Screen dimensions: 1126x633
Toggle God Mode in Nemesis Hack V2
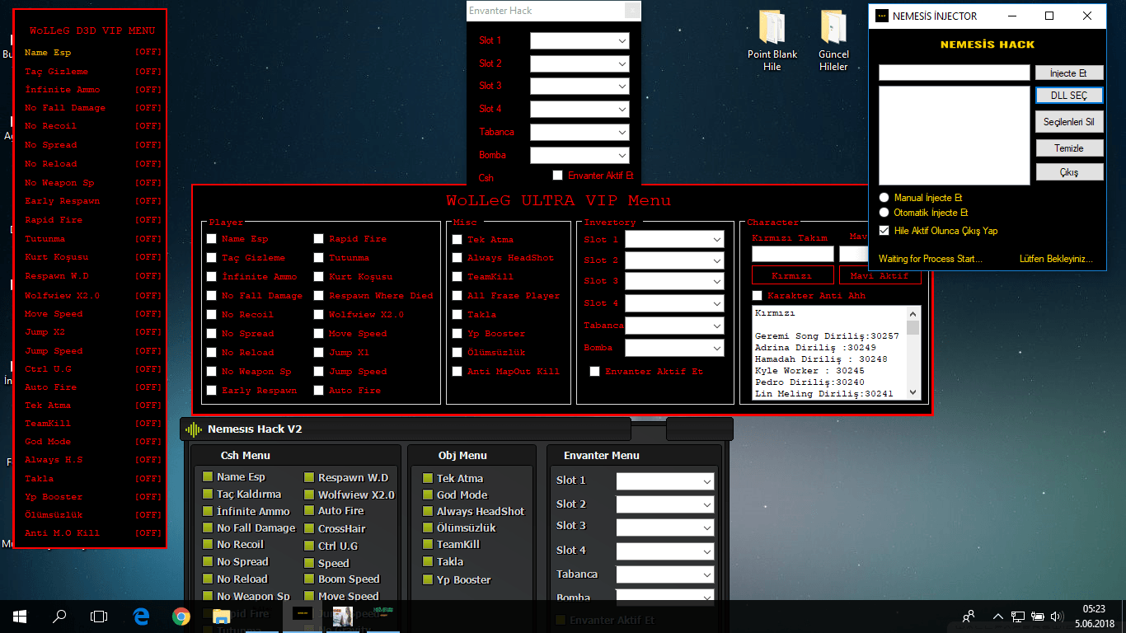(428, 495)
